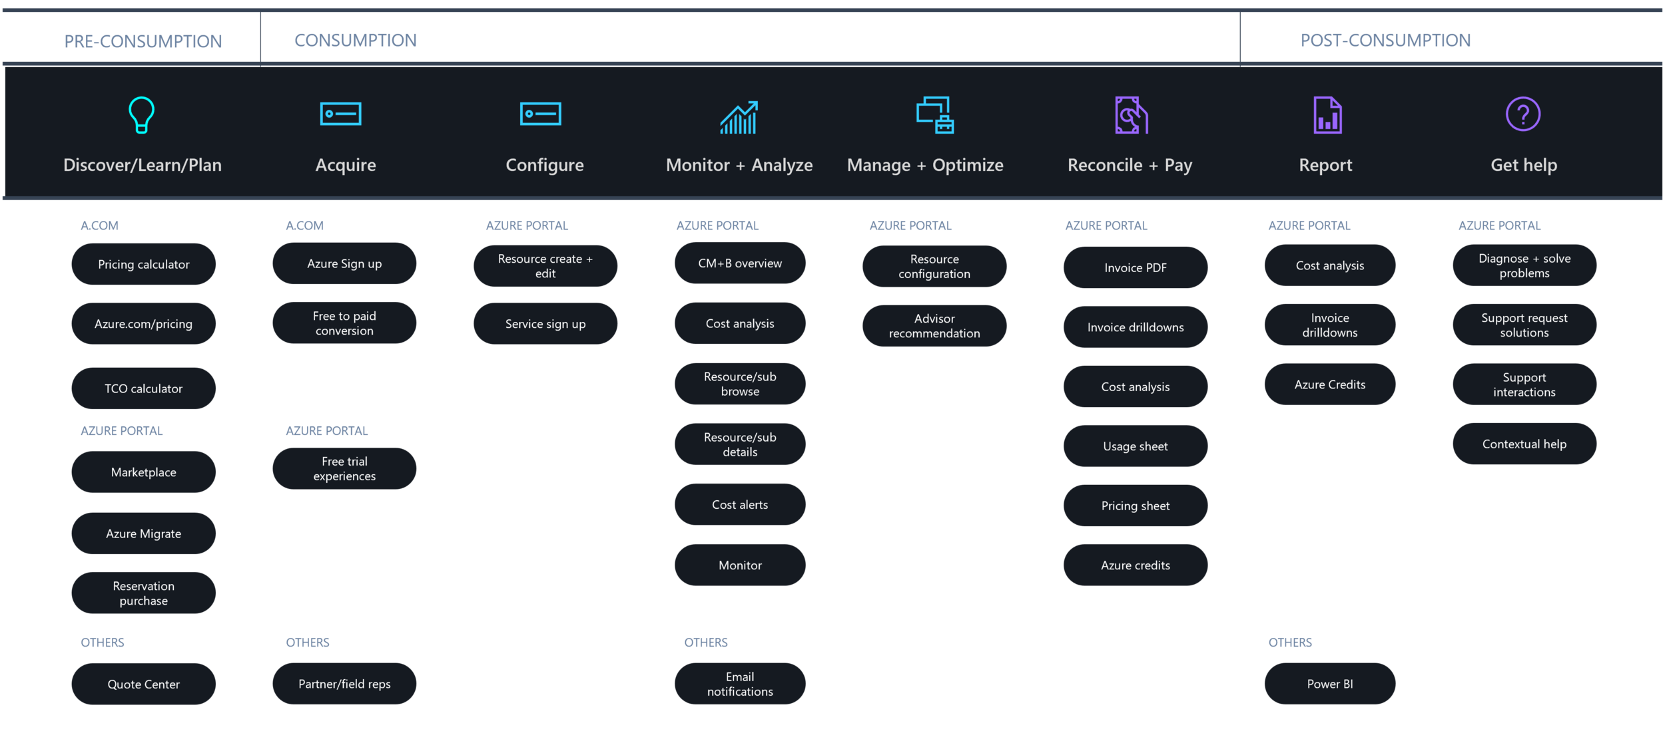Open Free to paid conversion

[x=344, y=323]
